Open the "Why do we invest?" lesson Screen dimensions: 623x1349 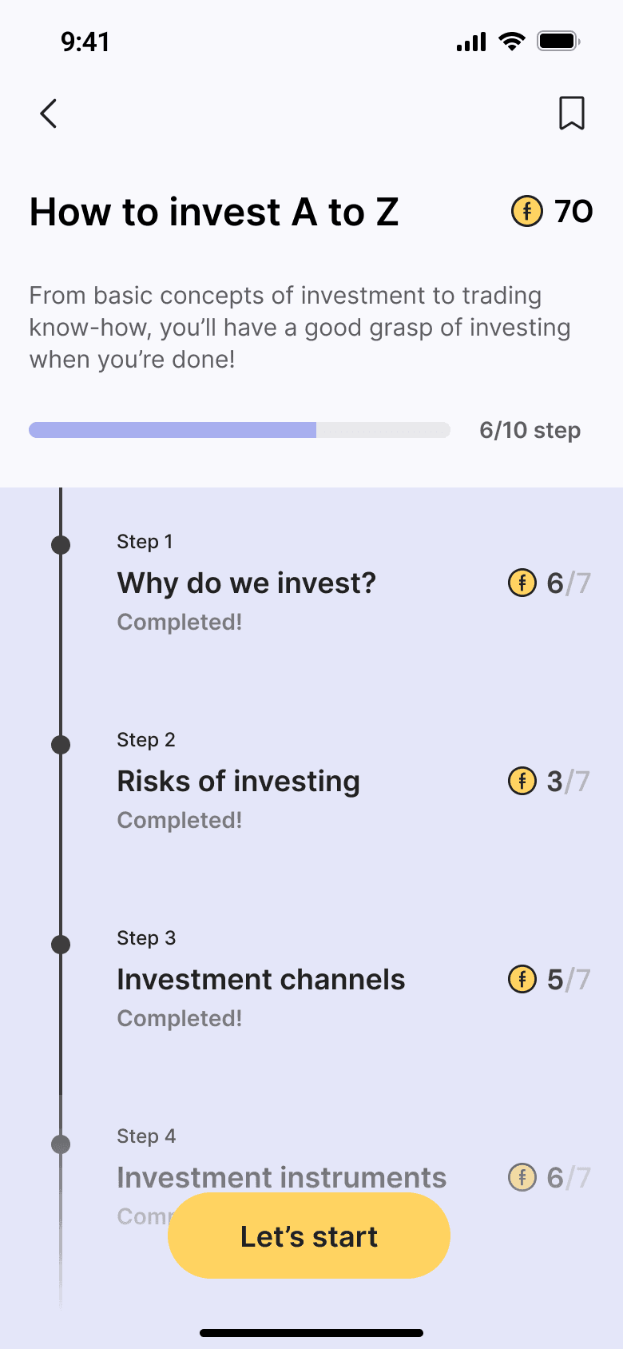(246, 583)
